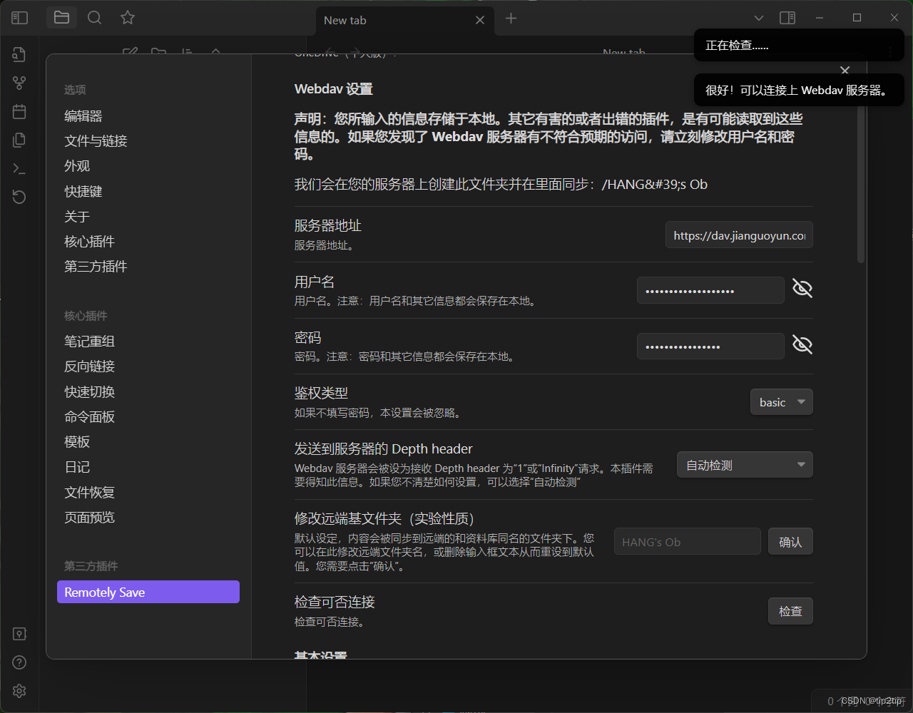Toggle the left sidebar icon
Screen dimensions: 913x713
click(x=20, y=18)
